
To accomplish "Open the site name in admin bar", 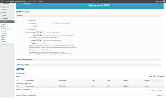I will tap(16, 1).
